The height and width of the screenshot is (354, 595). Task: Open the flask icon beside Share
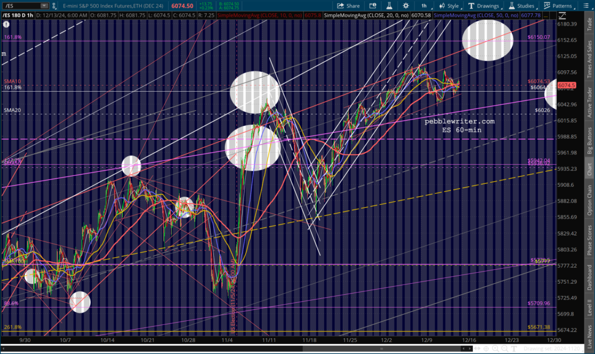point(389,6)
